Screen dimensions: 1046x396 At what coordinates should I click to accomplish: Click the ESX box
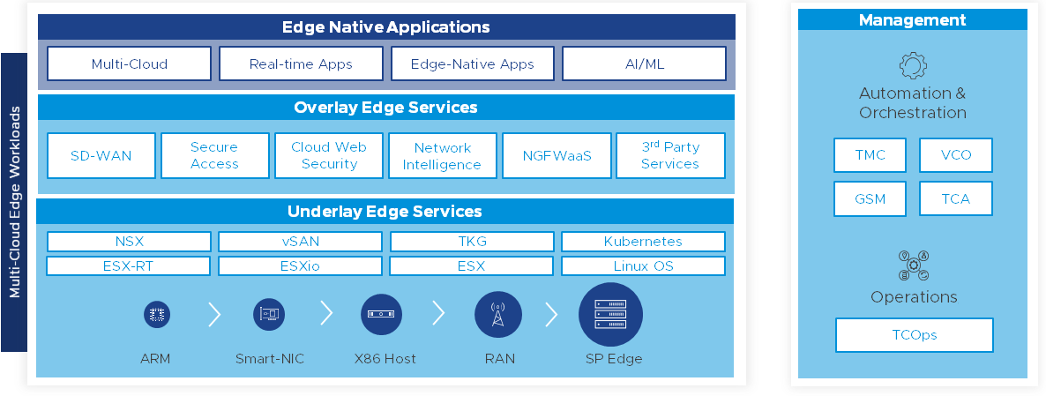tap(472, 266)
